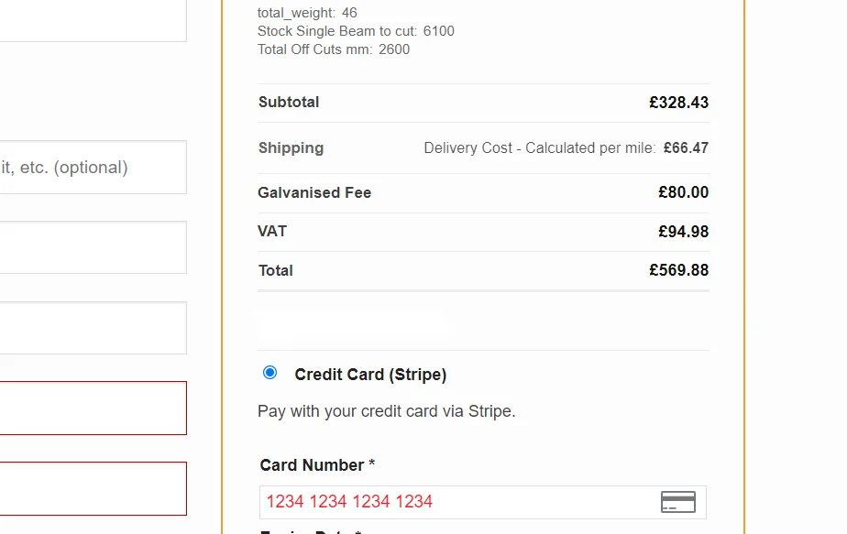Click the partially visible field above the optional field
The width and height of the screenshot is (847, 534).
pyautogui.click(x=92, y=20)
